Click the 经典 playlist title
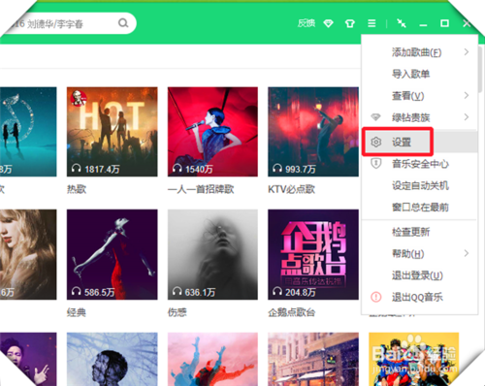This screenshot has height=386, width=485. [x=77, y=312]
